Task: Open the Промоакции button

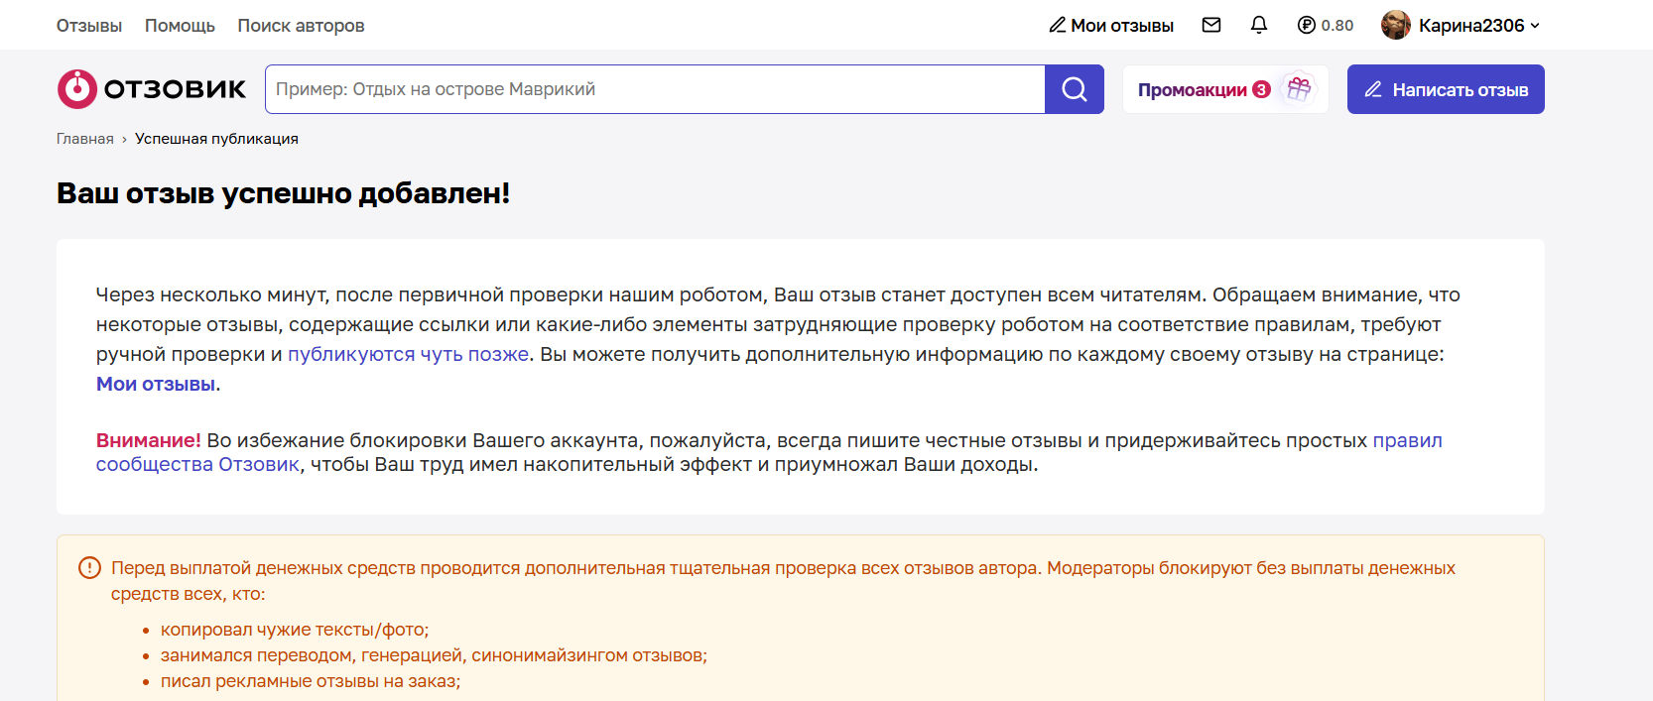Action: [1203, 89]
